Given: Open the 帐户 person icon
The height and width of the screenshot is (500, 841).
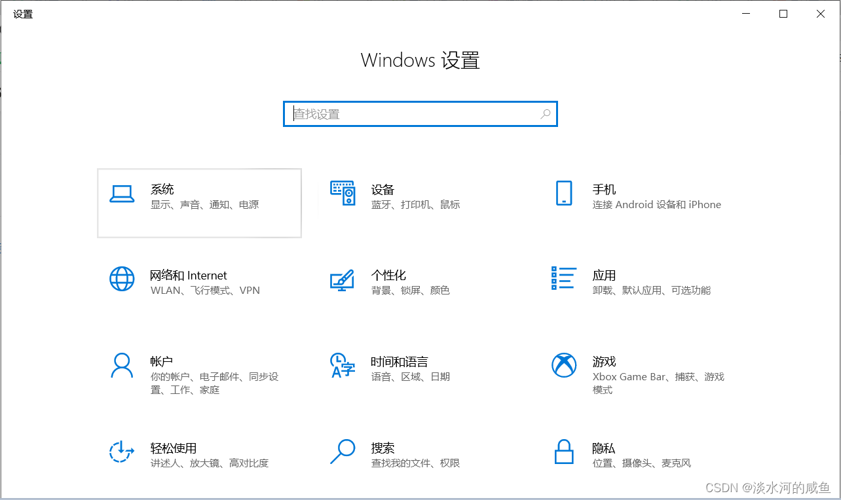Looking at the screenshot, I should point(122,365).
